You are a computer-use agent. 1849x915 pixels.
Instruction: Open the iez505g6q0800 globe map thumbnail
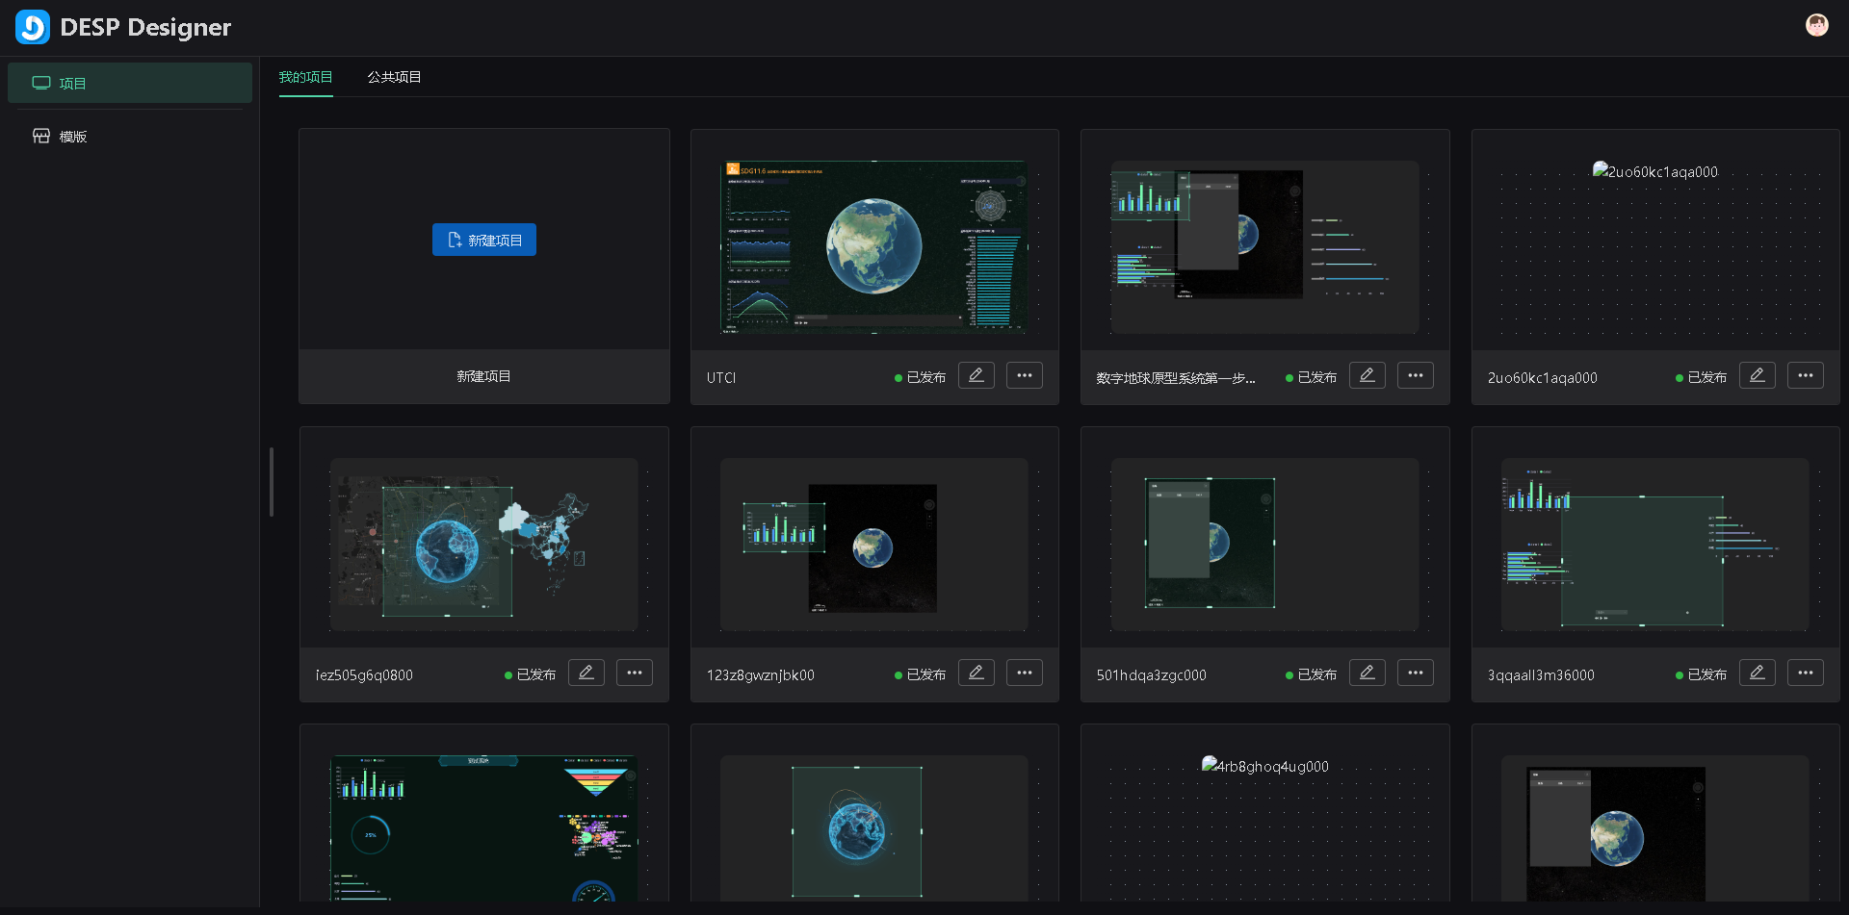click(483, 544)
